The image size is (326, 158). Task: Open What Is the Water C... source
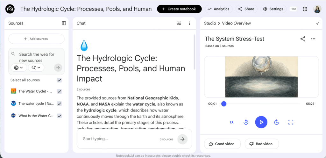click(x=36, y=116)
